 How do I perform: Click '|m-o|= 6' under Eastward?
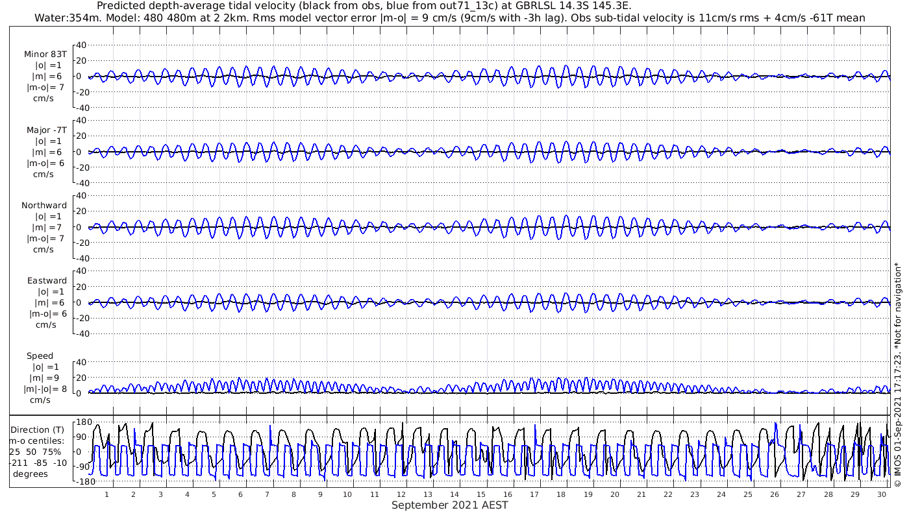47,313
